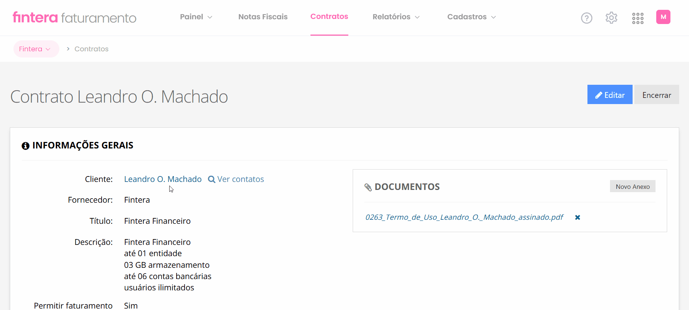This screenshot has width=689, height=310.
Task: Click the Contratos breadcrumb link
Action: pyautogui.click(x=91, y=49)
